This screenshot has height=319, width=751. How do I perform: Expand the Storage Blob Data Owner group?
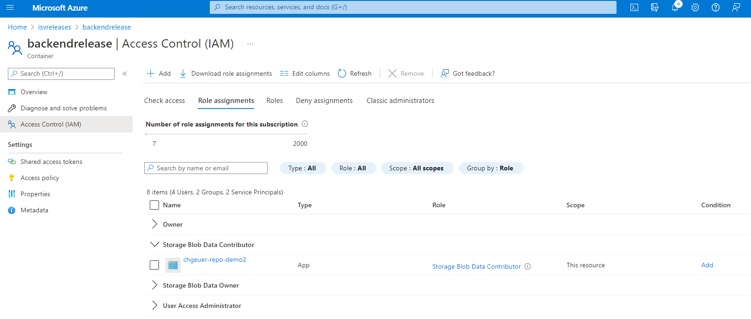[154, 285]
